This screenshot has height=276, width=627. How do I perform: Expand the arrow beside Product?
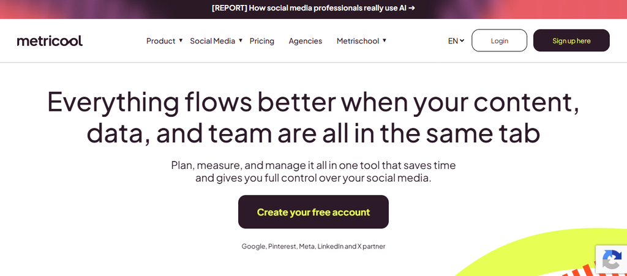tap(181, 40)
